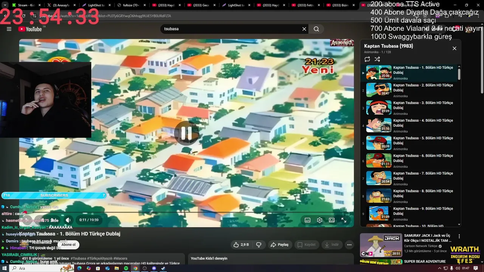The height and width of the screenshot is (272, 484).
Task: Clear the tsubasa search text
Action: 304,29
